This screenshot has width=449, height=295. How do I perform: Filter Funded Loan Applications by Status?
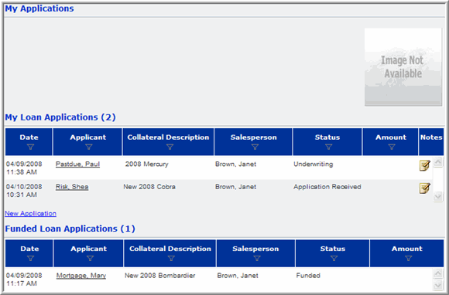pos(334,258)
